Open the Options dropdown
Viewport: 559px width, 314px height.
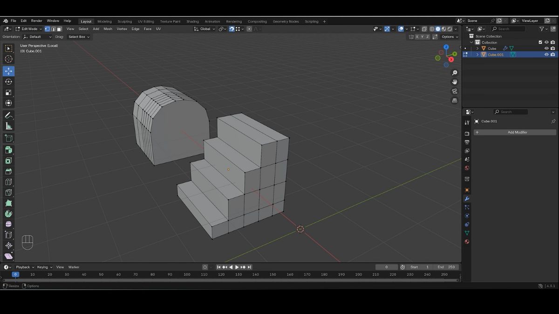pyautogui.click(x=450, y=37)
